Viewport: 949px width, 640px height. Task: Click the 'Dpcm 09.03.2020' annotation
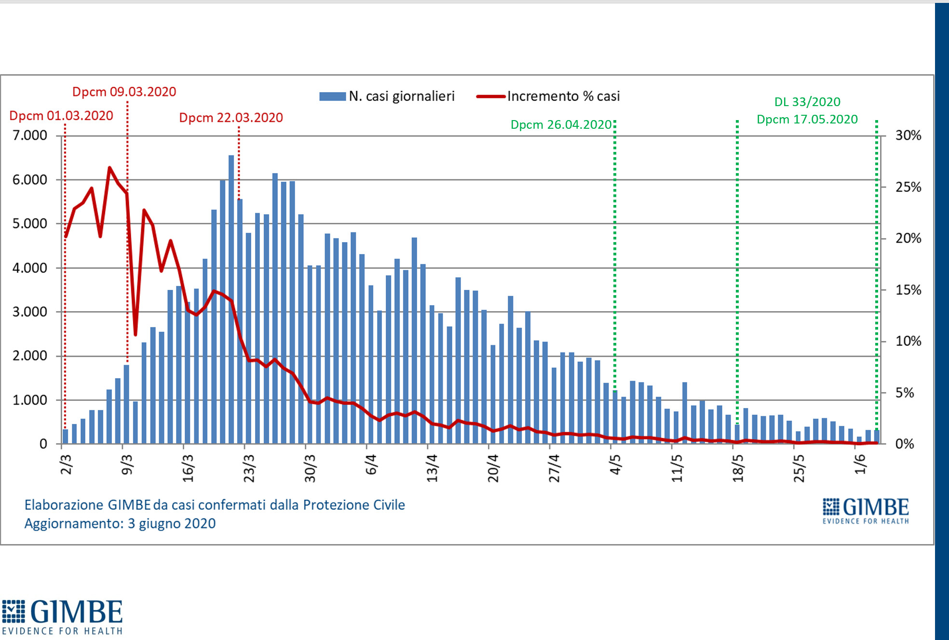(124, 92)
